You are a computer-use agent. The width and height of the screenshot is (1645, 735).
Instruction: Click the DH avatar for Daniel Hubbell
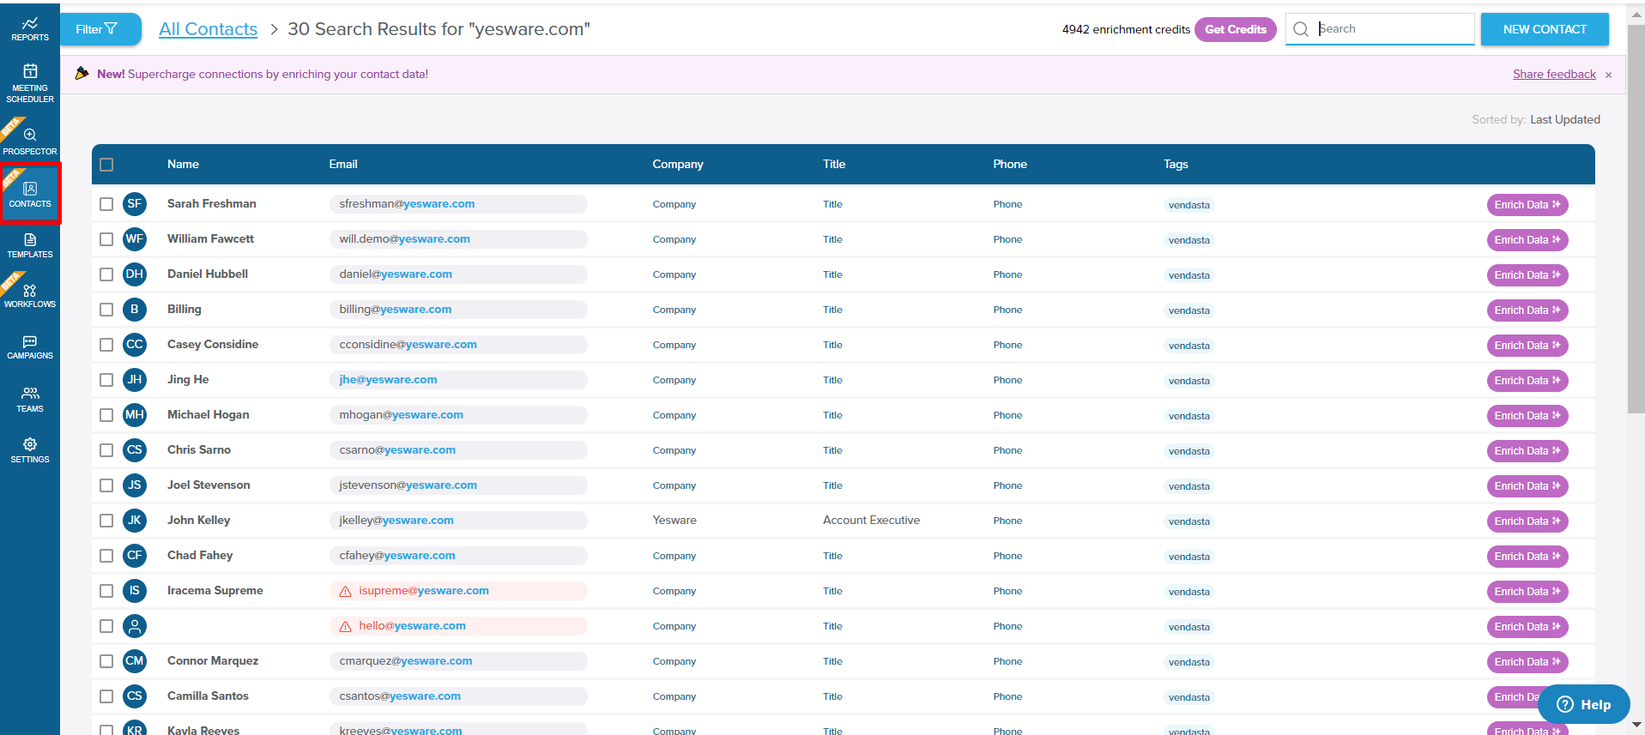pyautogui.click(x=135, y=274)
